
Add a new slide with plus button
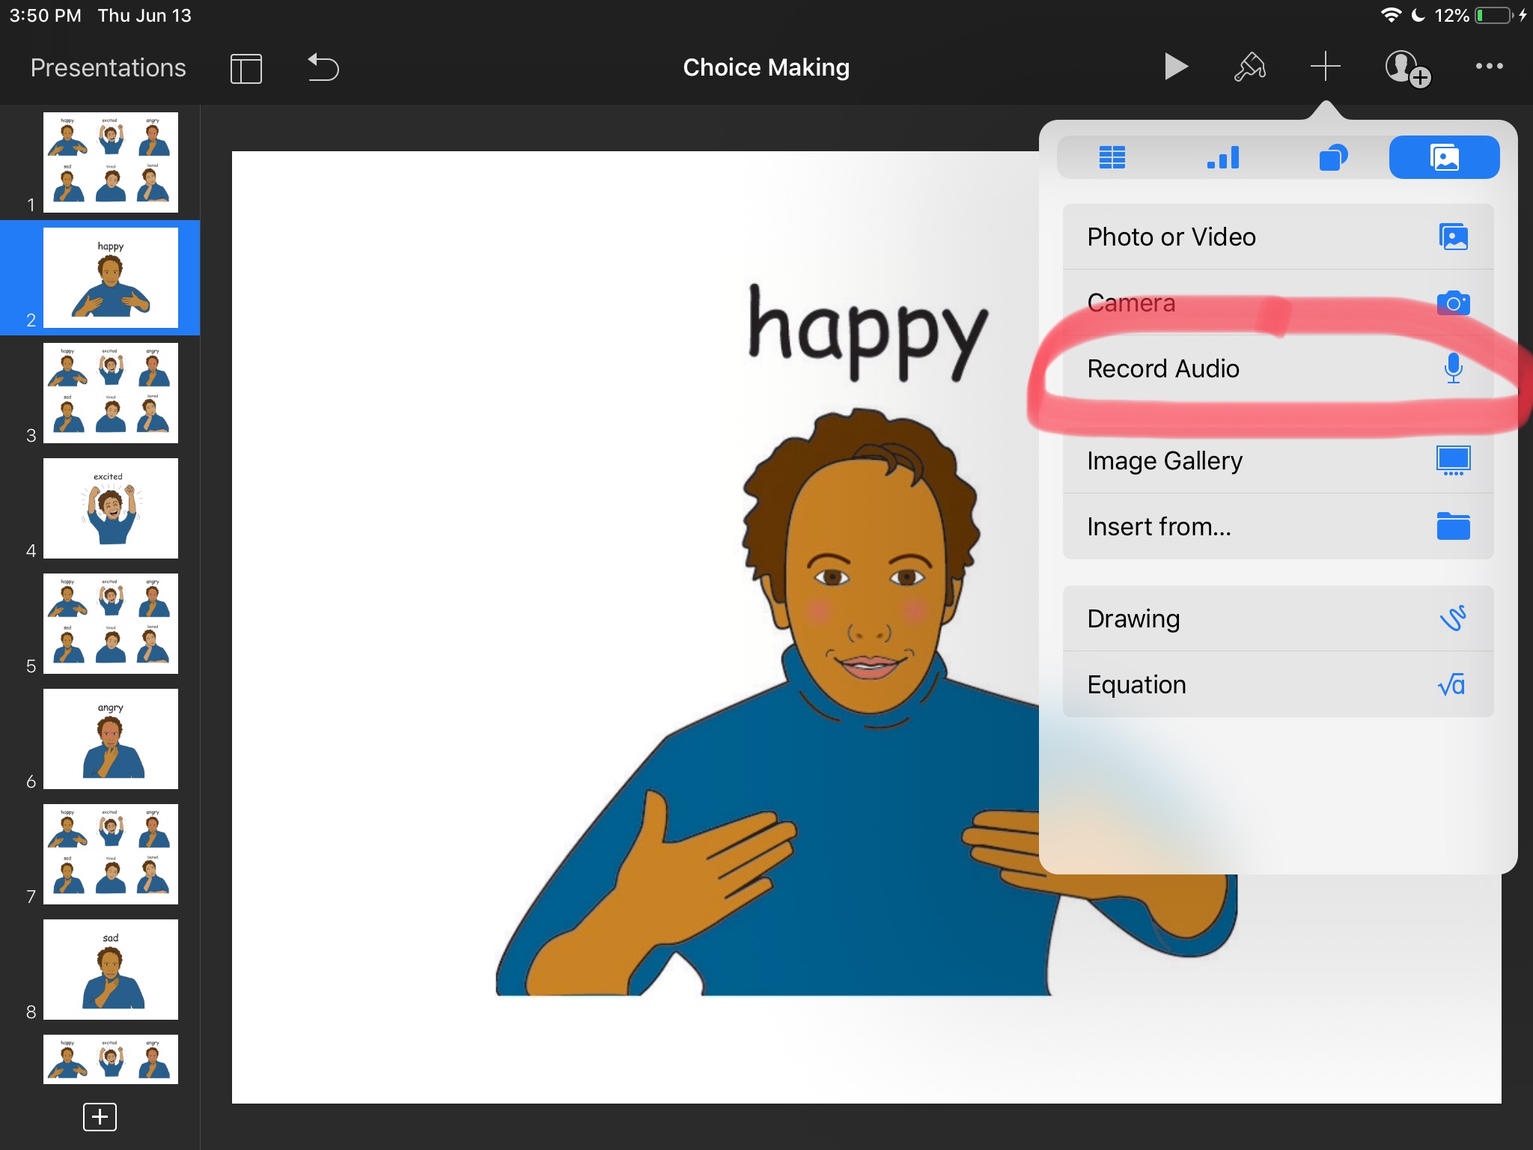(100, 1116)
